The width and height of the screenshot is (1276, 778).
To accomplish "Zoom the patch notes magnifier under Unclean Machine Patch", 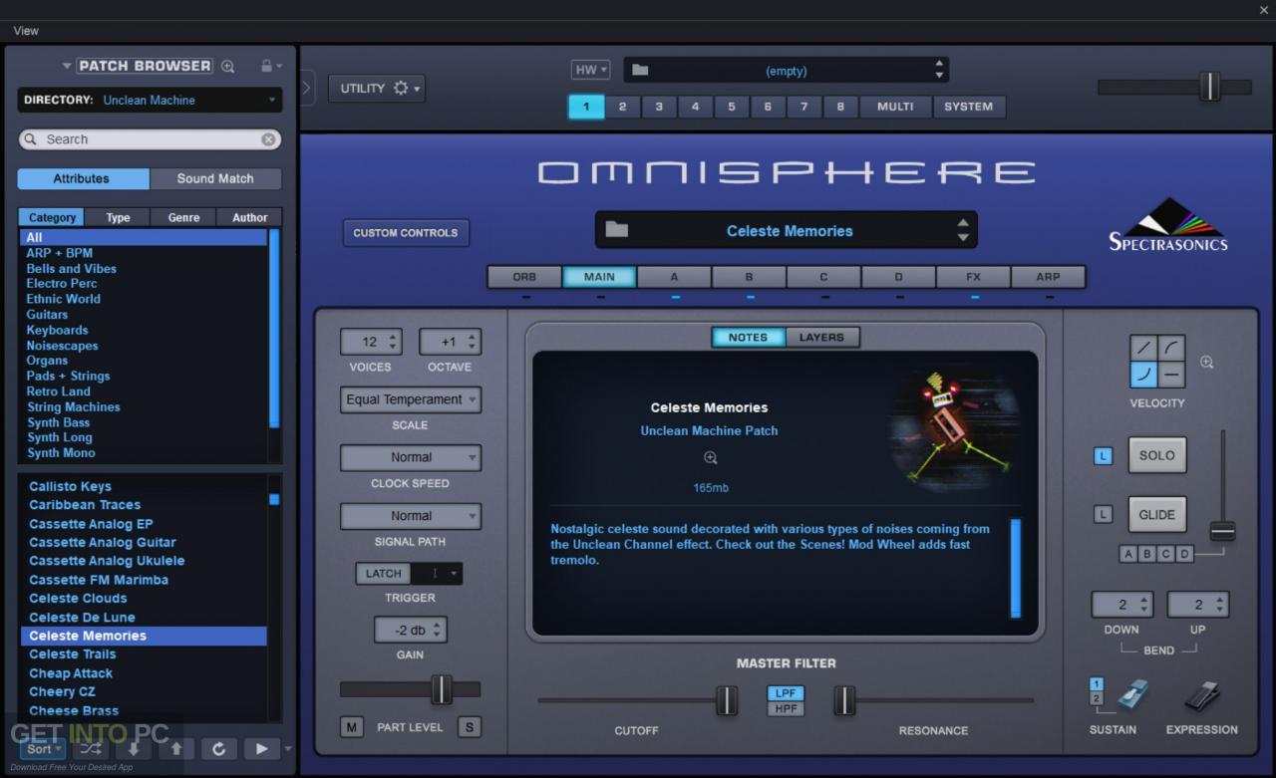I will [x=710, y=458].
